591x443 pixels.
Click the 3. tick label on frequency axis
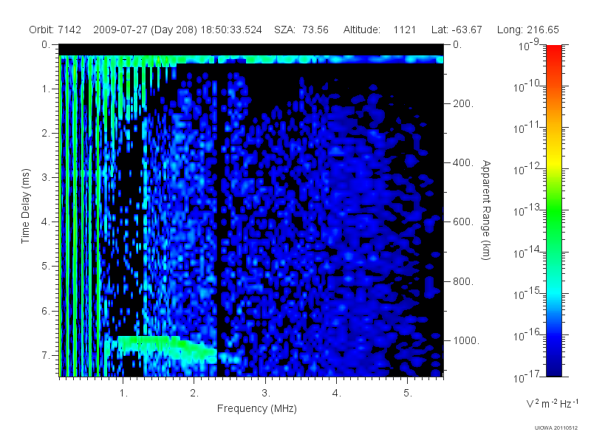pyautogui.click(x=266, y=393)
